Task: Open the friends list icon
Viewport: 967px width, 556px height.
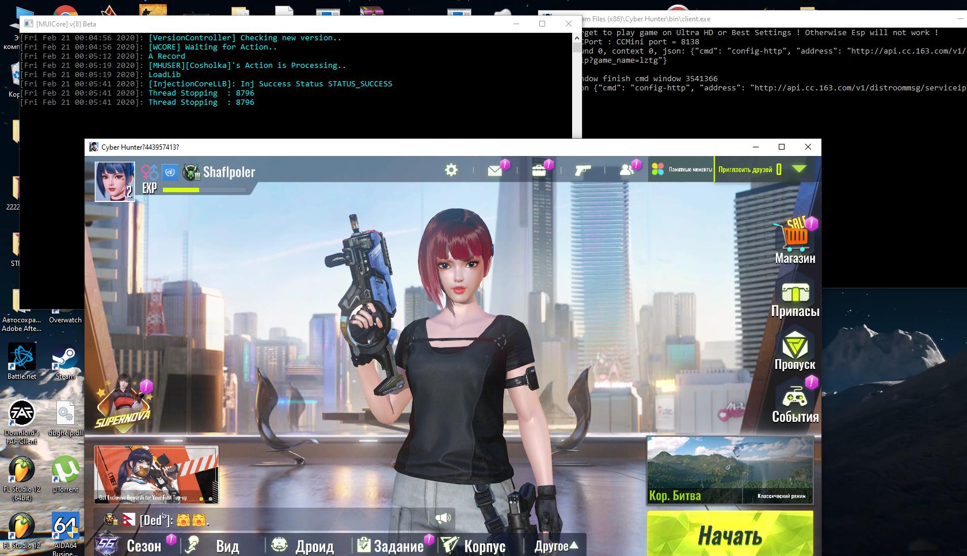Action: 626,170
